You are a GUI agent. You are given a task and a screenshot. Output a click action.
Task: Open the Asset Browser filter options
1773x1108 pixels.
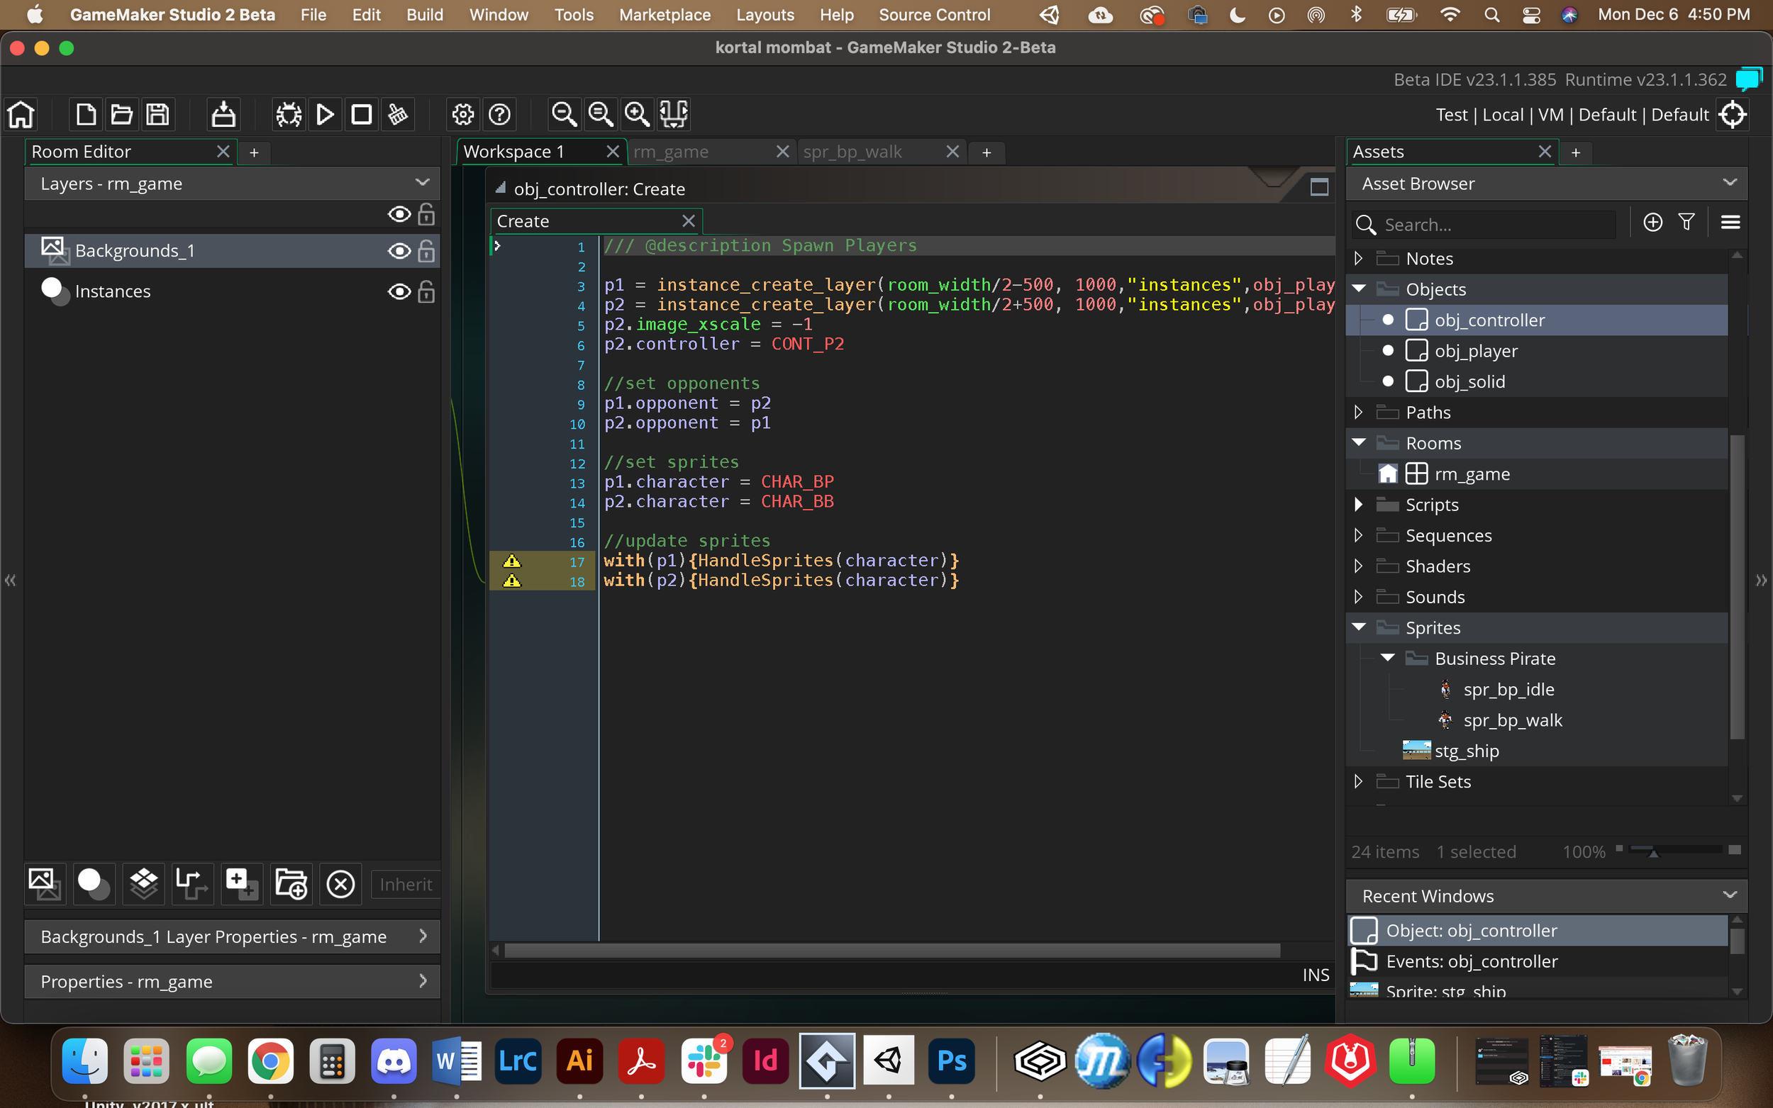click(x=1686, y=222)
